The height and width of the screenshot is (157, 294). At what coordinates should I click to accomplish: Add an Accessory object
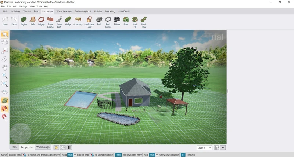tap(78, 21)
